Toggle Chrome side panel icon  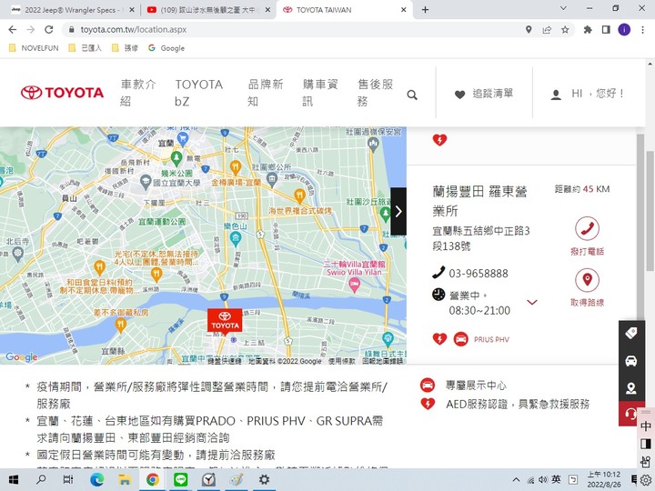coord(606,30)
